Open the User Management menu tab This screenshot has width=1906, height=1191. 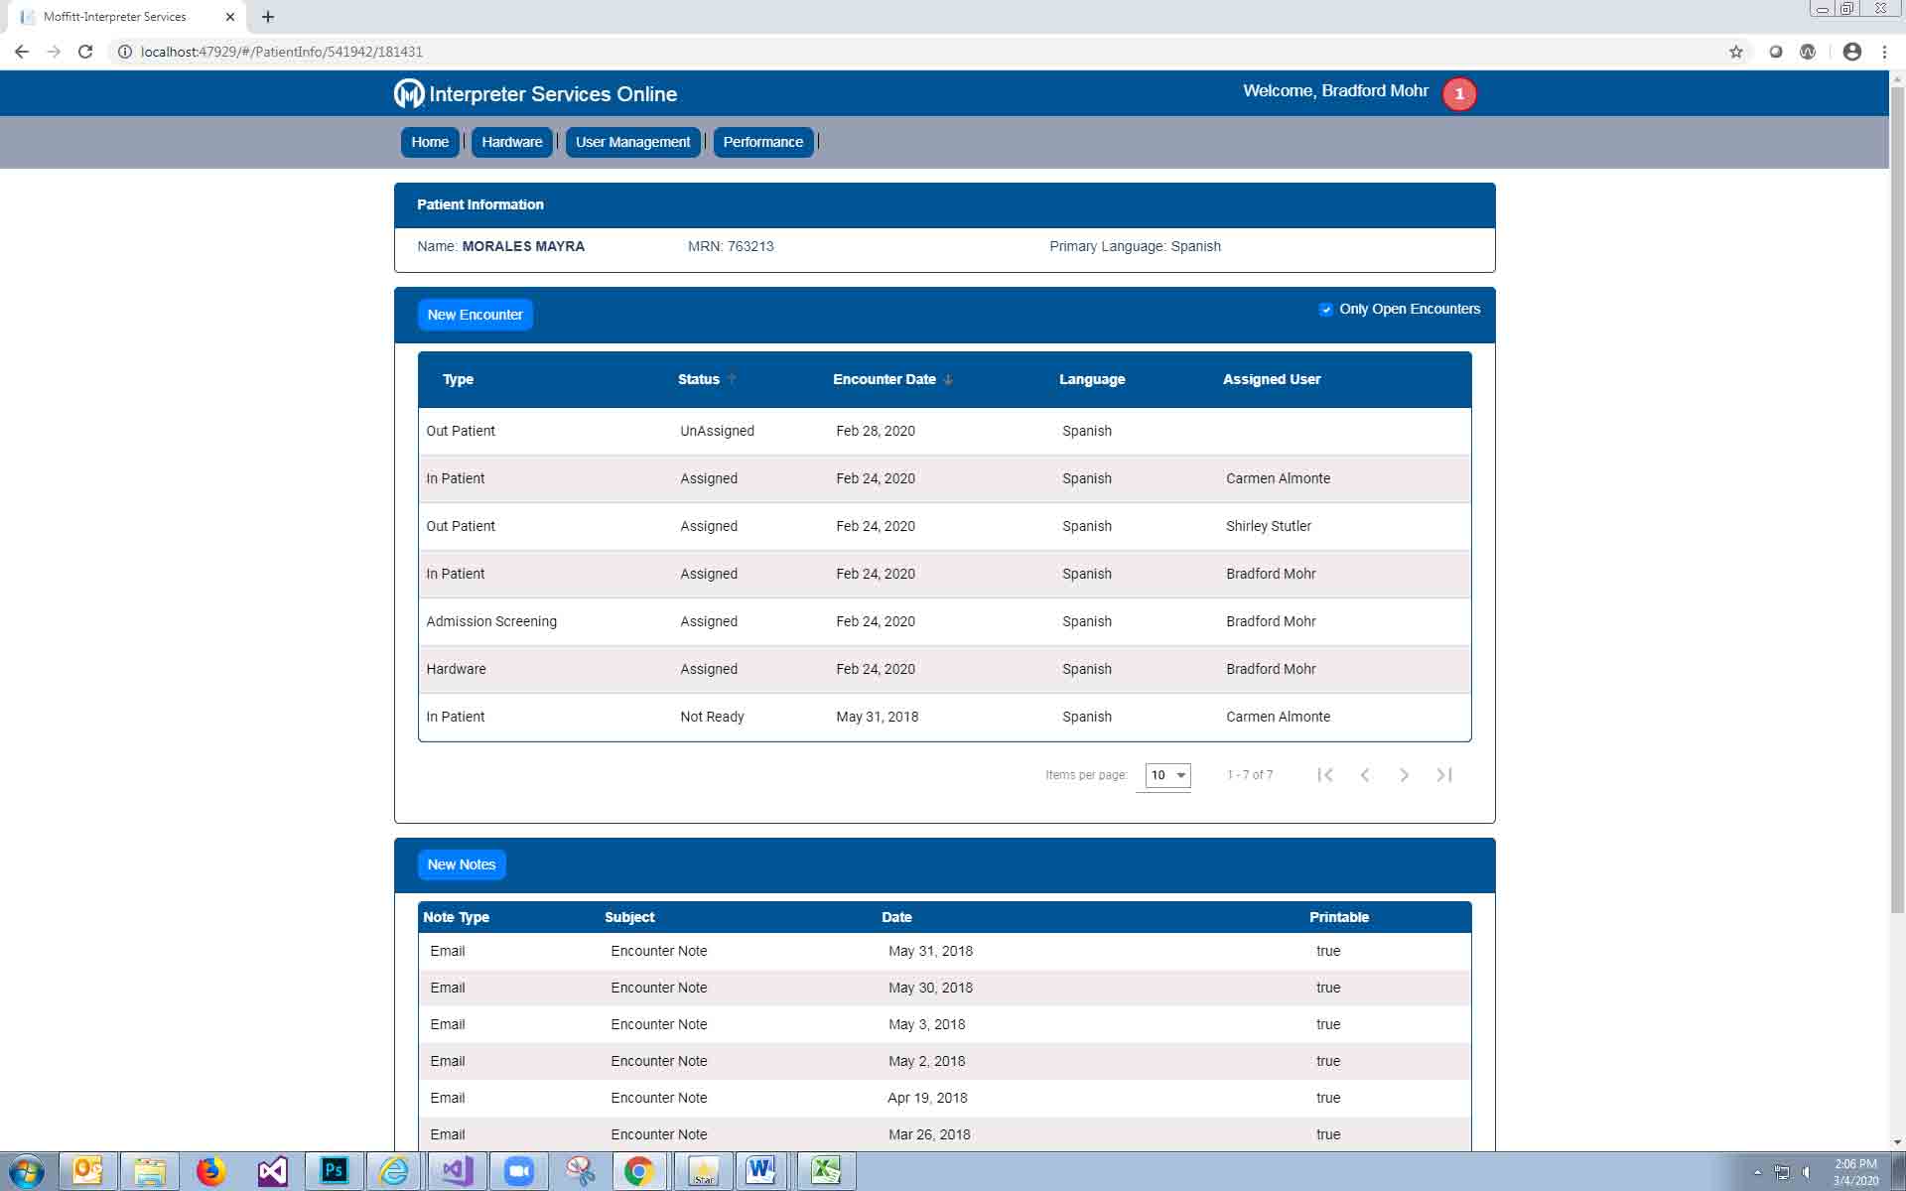tap(632, 142)
